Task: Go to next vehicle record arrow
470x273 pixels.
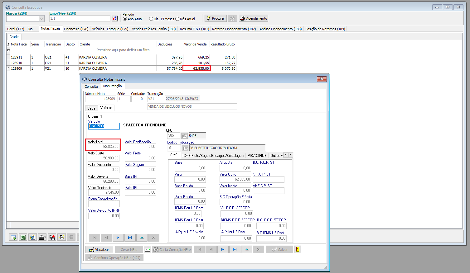Action: point(118,238)
